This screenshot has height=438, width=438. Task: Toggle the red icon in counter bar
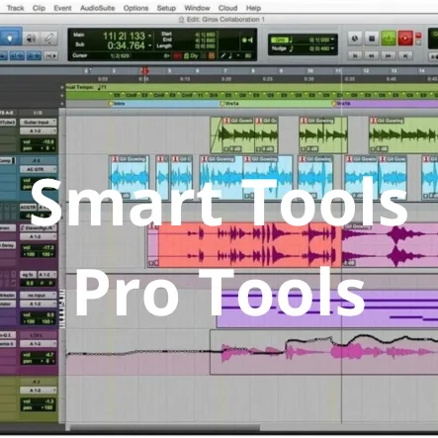click(x=177, y=56)
